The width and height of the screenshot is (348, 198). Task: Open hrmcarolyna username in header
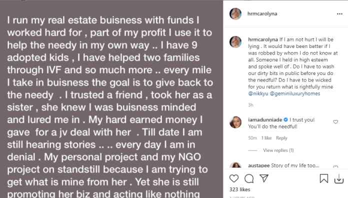262,13
